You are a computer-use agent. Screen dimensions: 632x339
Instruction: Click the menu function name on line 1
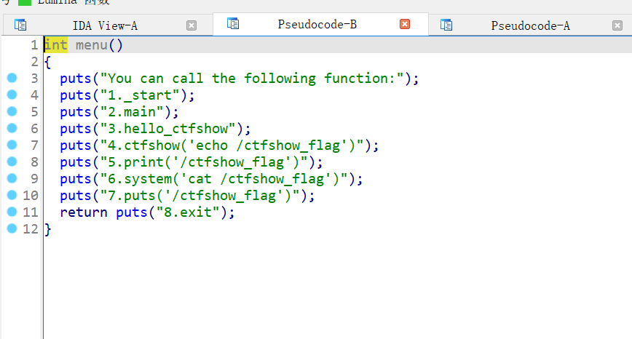pos(91,45)
